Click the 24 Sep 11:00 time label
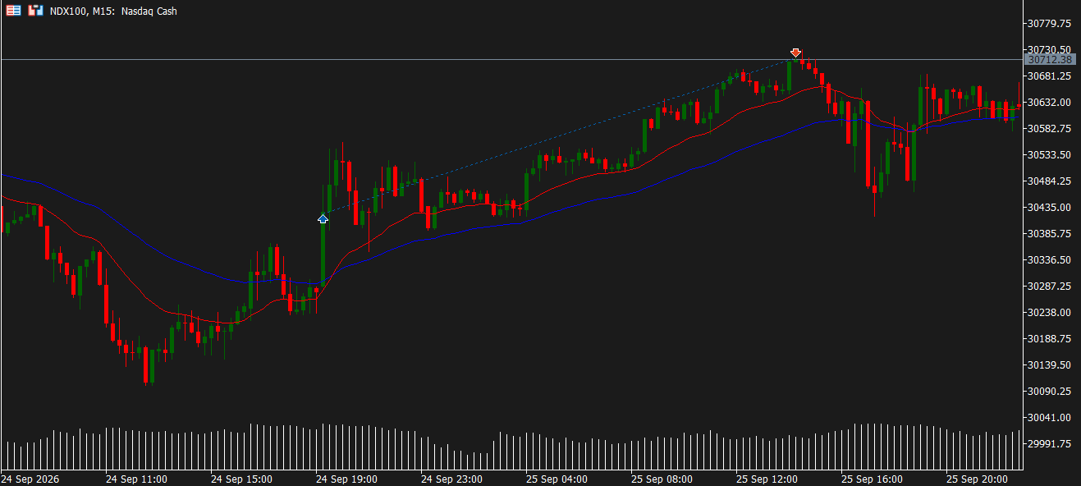The height and width of the screenshot is (486, 1081). [136, 479]
